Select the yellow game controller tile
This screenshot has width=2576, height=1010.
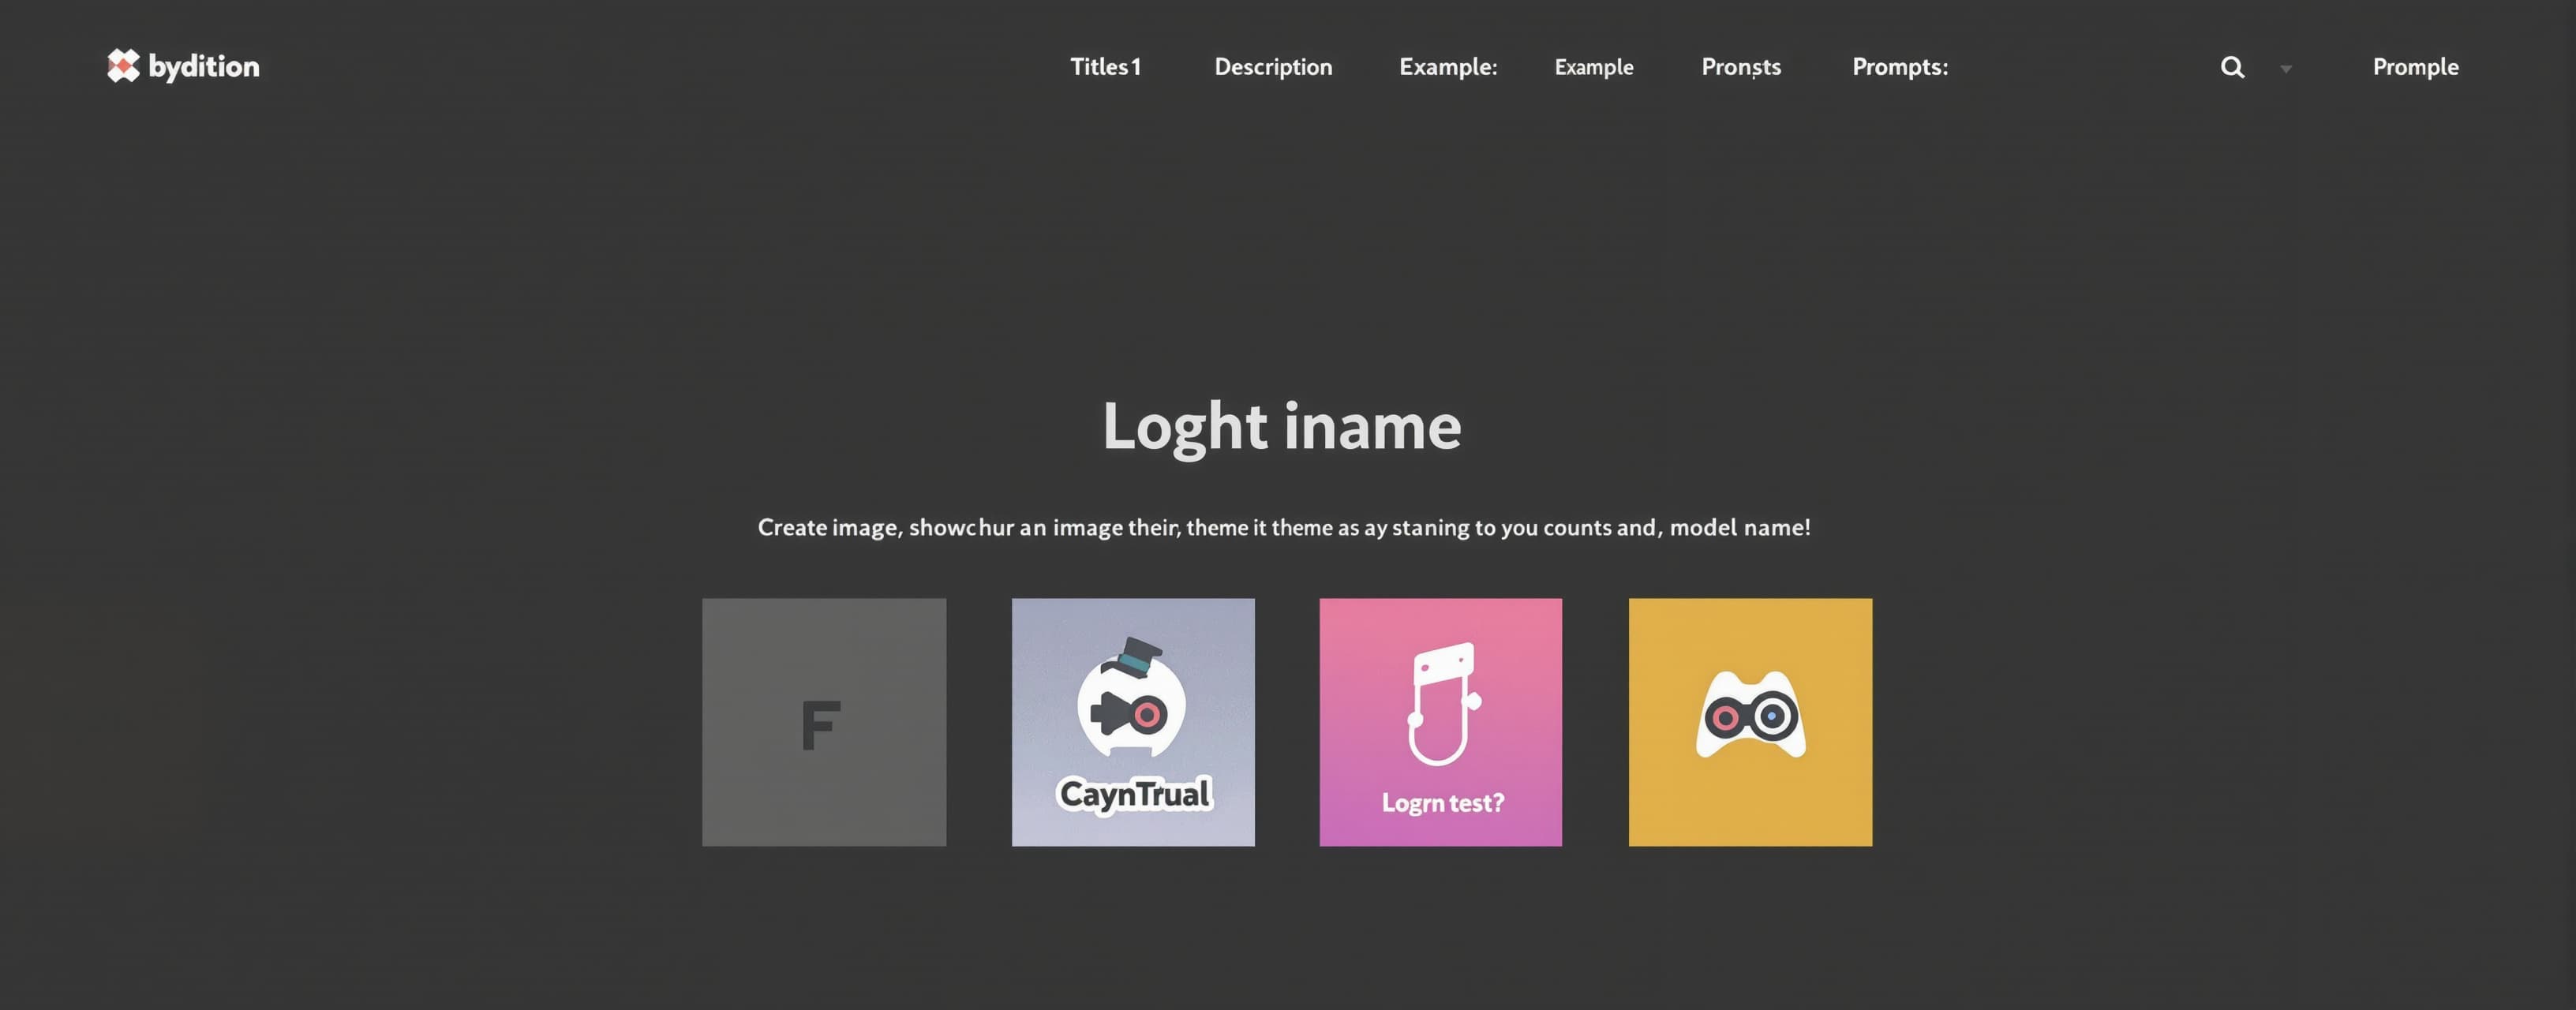coord(1750,722)
